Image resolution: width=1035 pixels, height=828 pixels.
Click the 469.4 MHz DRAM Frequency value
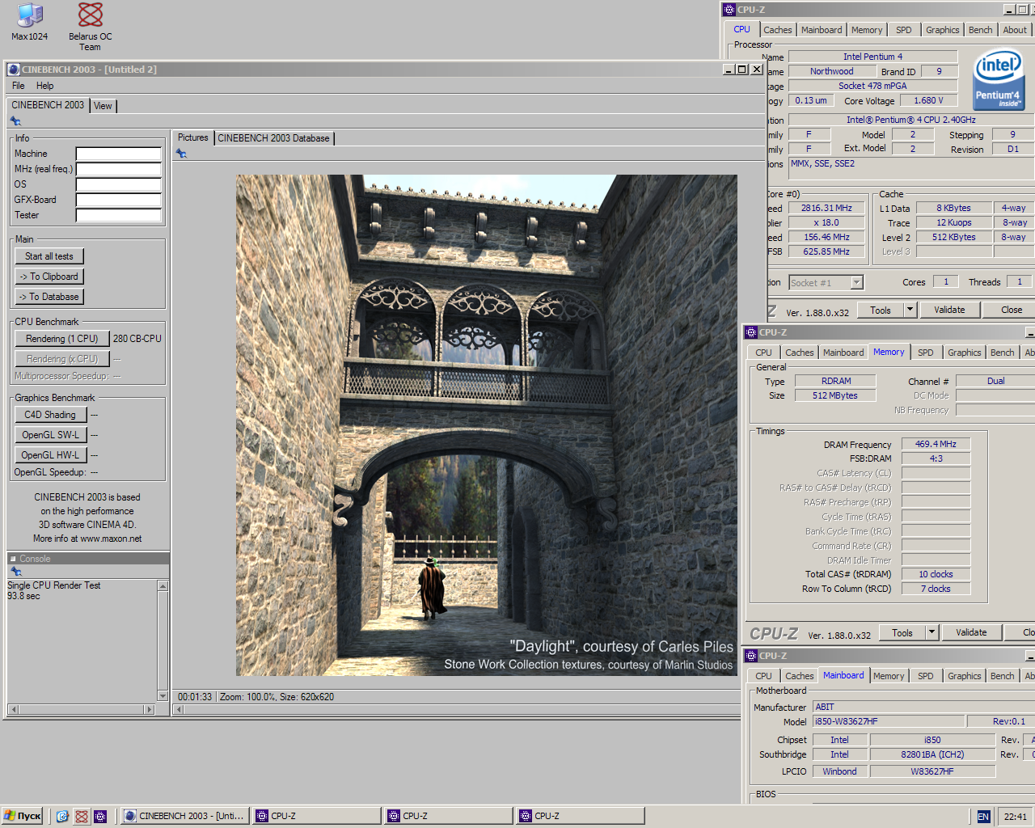click(936, 444)
